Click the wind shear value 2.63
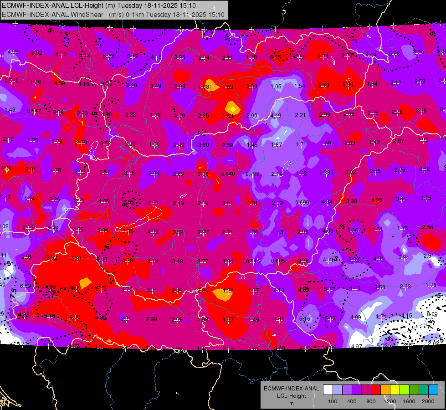The image size is (446, 410). pyautogui.click(x=405, y=286)
